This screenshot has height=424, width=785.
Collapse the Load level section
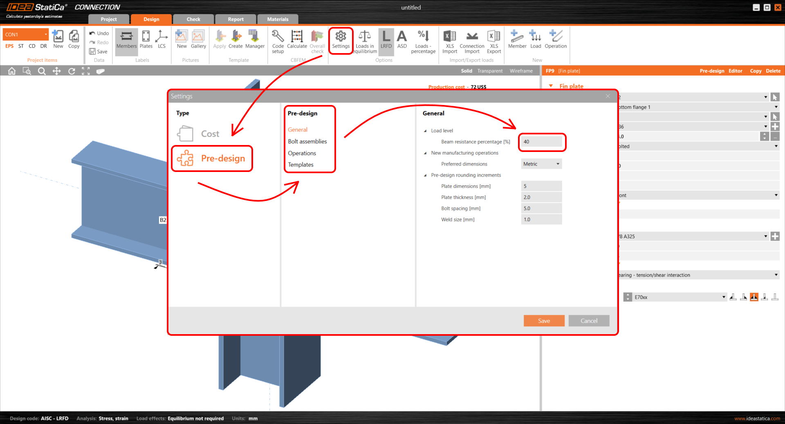(x=425, y=131)
